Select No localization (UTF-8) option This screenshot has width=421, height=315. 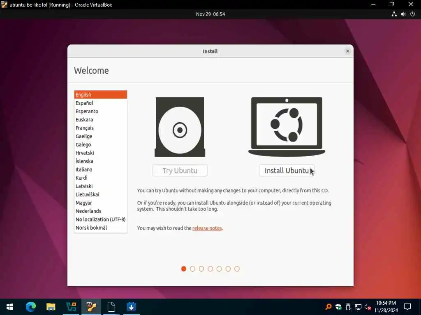[x=101, y=219]
